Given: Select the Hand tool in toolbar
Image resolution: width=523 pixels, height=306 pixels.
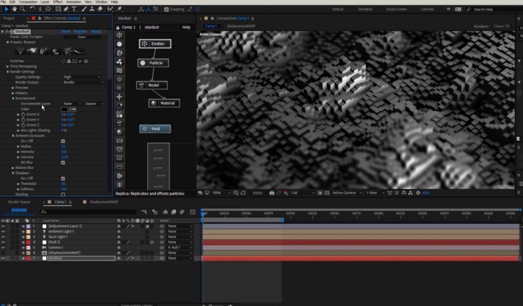Looking at the screenshot, I should tap(14, 9).
